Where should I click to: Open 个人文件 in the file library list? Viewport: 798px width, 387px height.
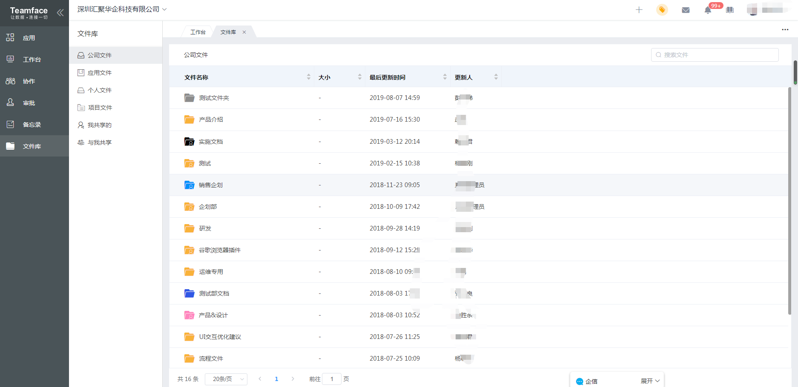100,90
